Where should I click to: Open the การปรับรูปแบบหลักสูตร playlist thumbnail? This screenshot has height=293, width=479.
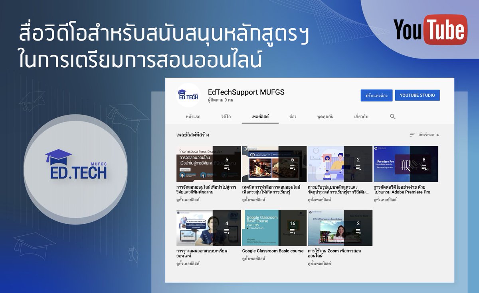pos(340,164)
